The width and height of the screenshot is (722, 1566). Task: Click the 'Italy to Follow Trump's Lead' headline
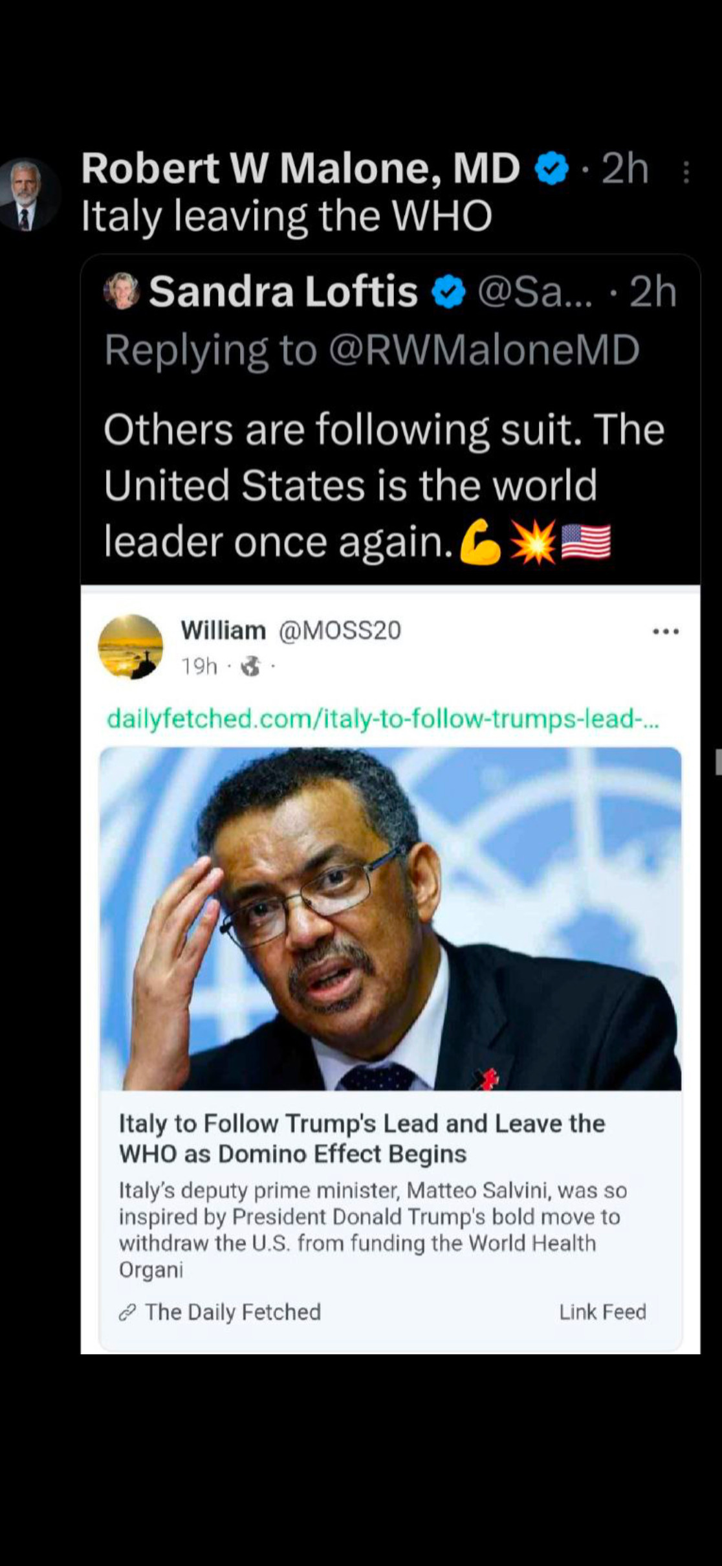(362, 1138)
